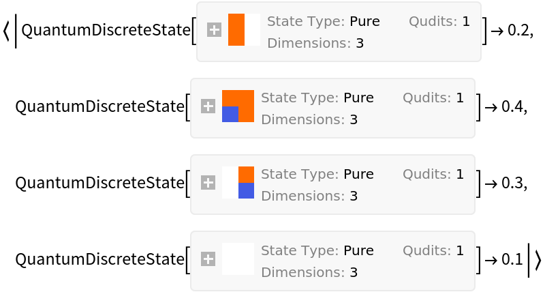Select "Dimensions: 3" in the last box

point(311,272)
